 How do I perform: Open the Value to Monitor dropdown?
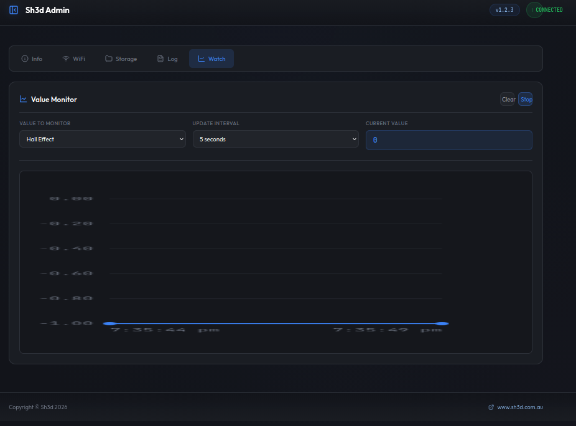(x=103, y=140)
